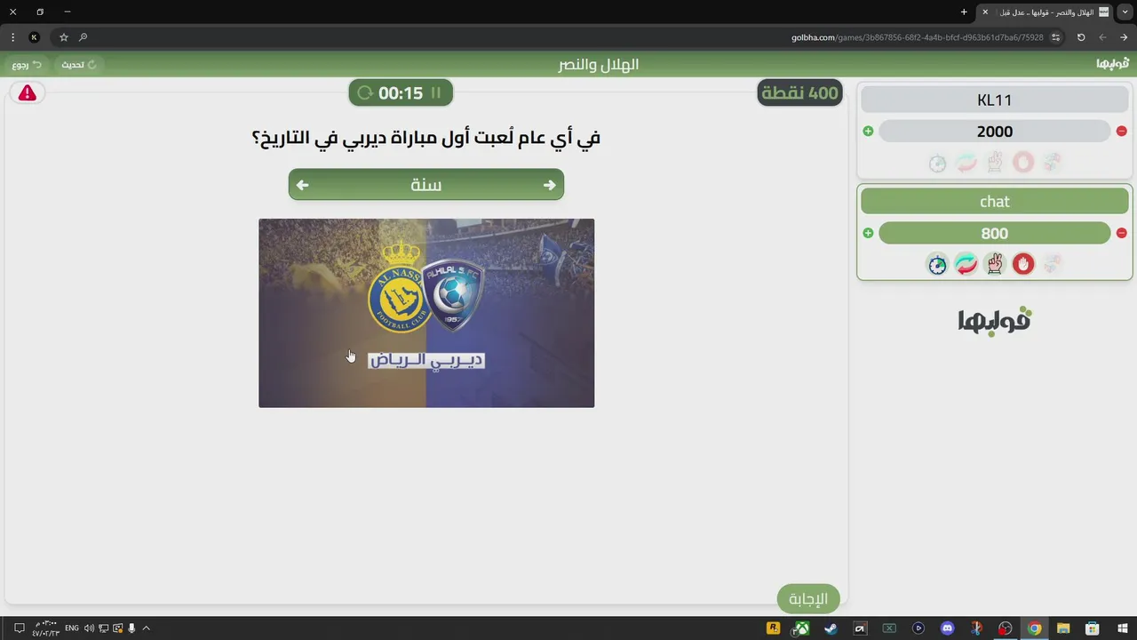This screenshot has width=1137, height=640.
Task: Select the chat team name
Action: (995, 201)
